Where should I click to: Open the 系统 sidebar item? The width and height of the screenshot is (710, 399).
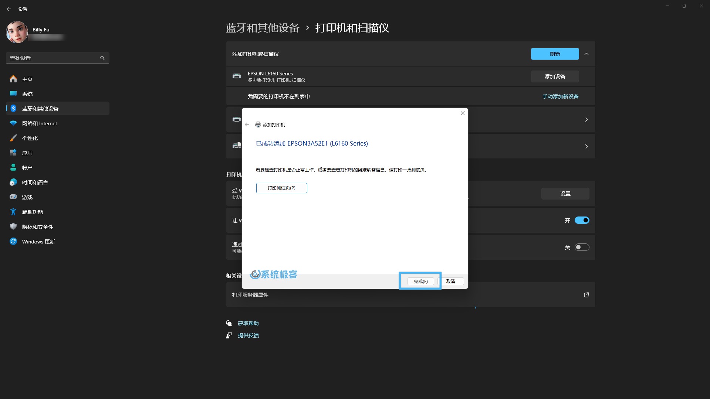58,93
